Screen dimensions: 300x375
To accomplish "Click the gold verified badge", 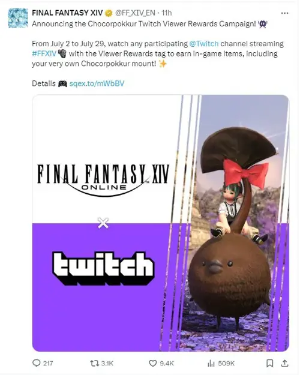I will 109,13.
